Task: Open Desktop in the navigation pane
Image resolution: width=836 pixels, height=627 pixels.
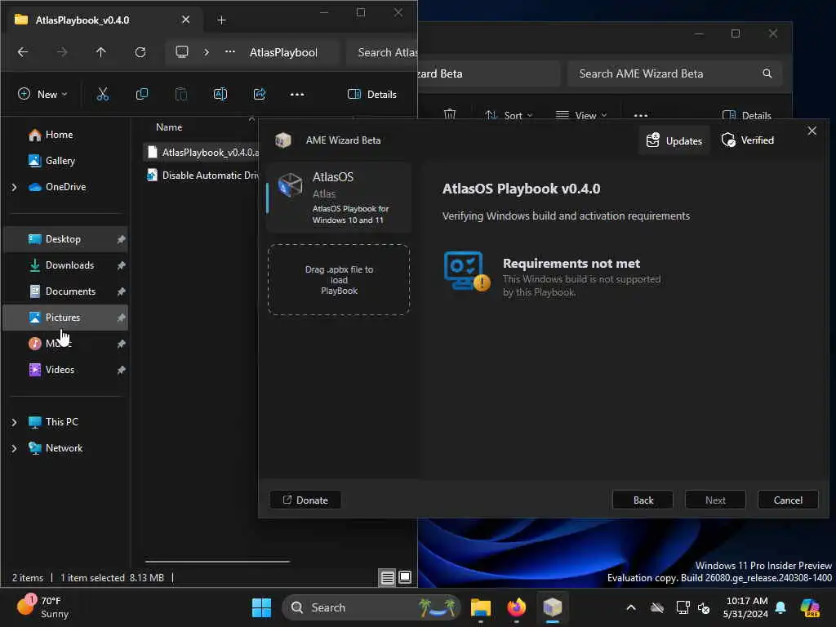Action: click(x=65, y=239)
